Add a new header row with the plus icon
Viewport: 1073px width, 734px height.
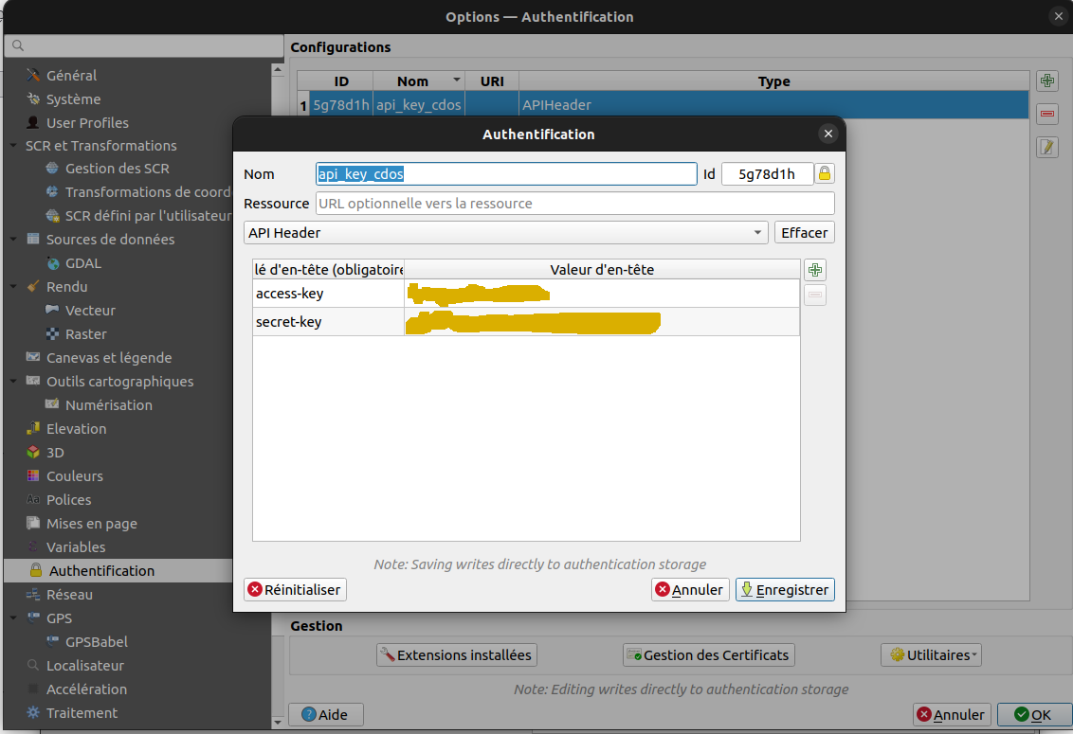pos(814,269)
